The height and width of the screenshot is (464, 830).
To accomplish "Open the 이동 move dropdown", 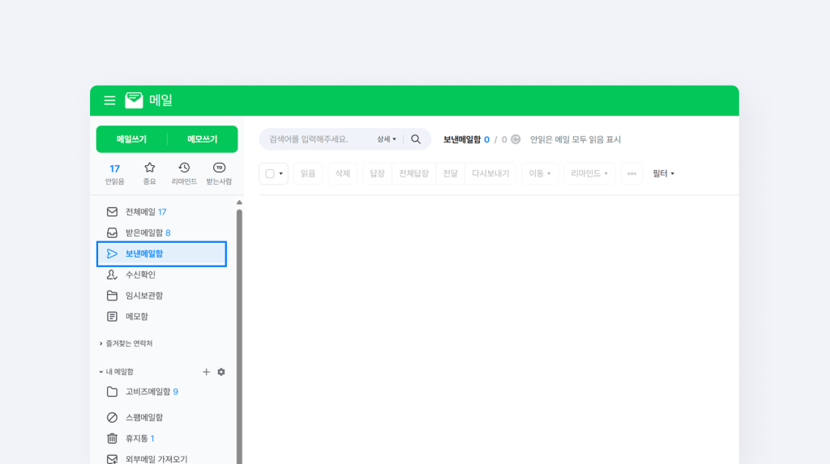I will [x=540, y=173].
